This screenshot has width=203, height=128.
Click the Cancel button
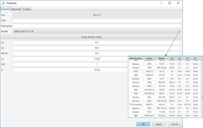(174, 124)
